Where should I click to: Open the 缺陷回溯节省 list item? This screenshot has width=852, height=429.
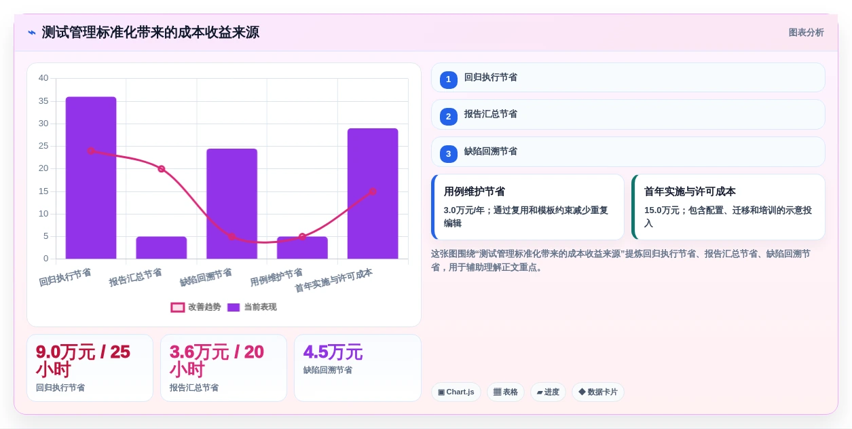(628, 151)
